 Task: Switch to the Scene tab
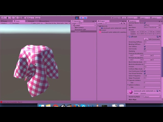click(x=4, y=21)
